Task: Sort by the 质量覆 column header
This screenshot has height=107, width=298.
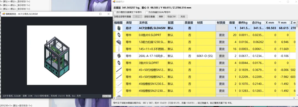Action: tap(190, 23)
